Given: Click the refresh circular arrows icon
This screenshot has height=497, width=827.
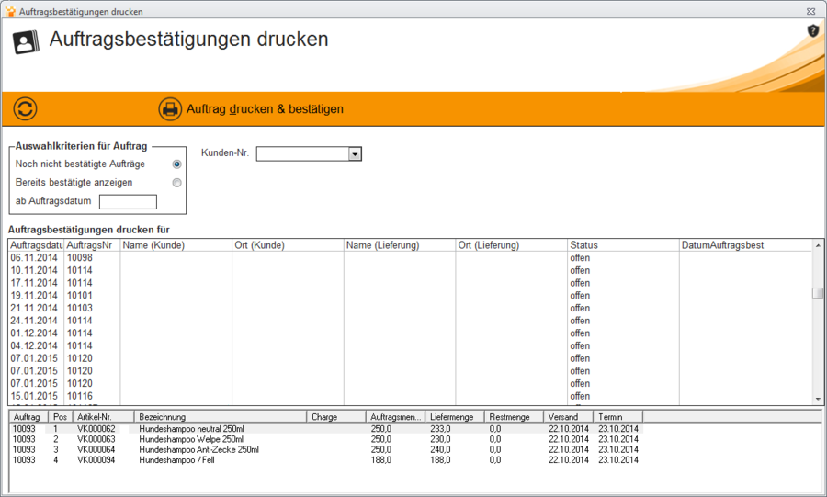Looking at the screenshot, I should pos(26,109).
